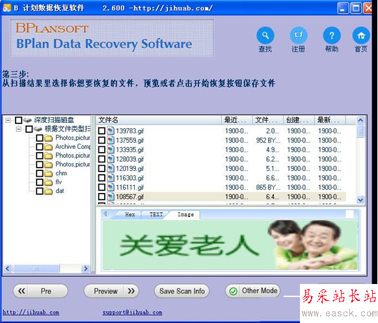Tick the Archive Comp folder checkbox
Image resolution: width=378 pixels, height=323 pixels.
click(40, 147)
